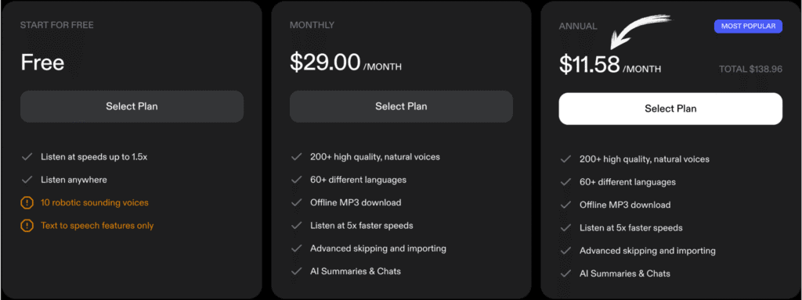
Task: Click the Most Popular badge
Action: click(748, 26)
